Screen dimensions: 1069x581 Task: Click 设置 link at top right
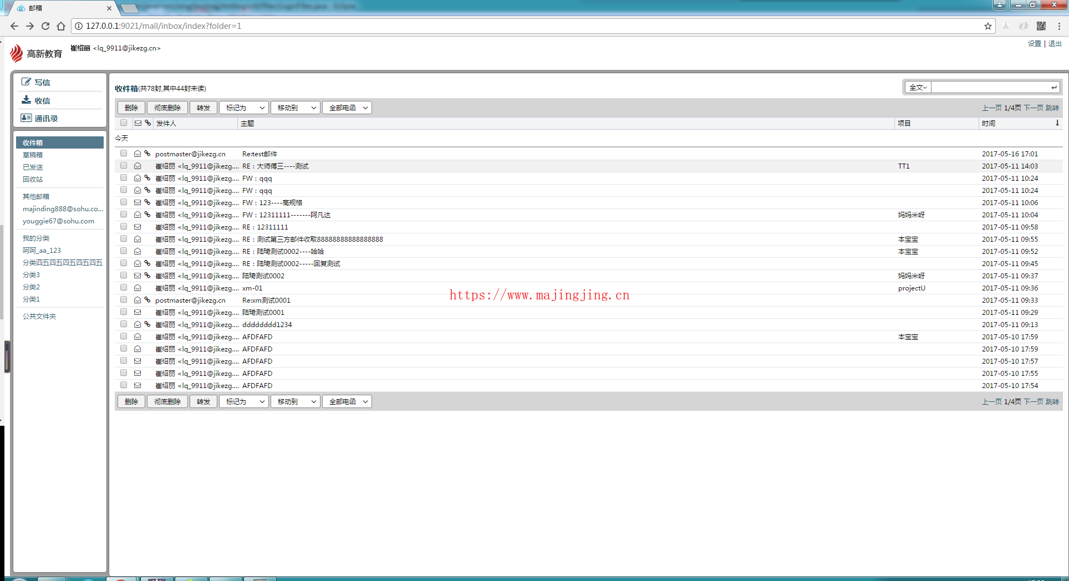(1034, 43)
